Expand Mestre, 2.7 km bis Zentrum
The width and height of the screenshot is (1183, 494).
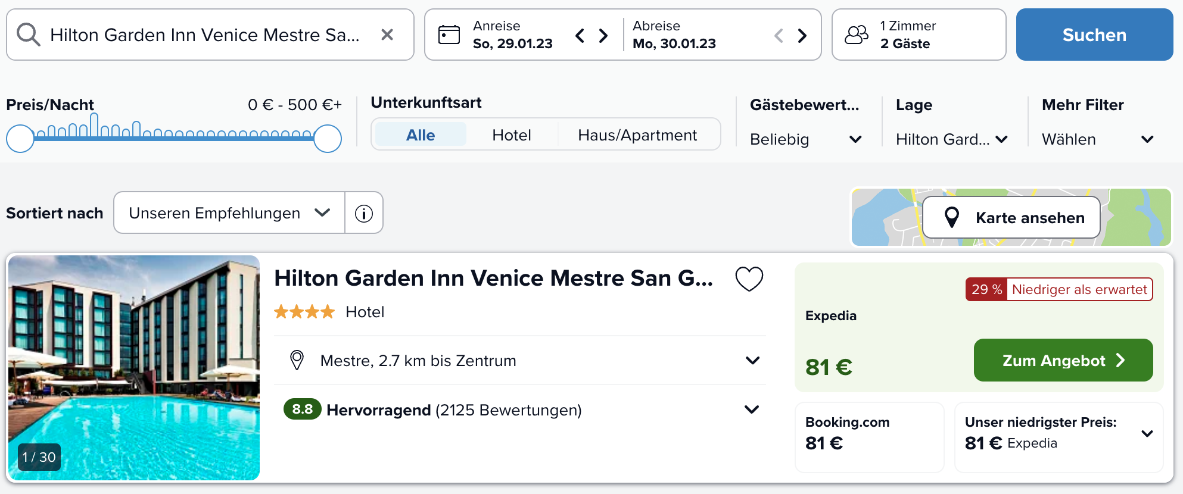pyautogui.click(x=519, y=360)
